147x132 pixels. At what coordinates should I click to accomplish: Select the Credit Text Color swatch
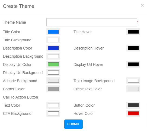(x=133, y=89)
